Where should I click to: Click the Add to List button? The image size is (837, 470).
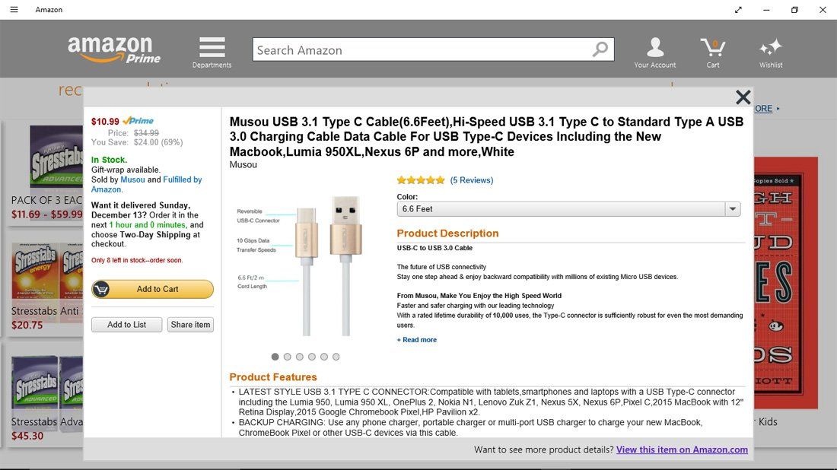tap(126, 325)
